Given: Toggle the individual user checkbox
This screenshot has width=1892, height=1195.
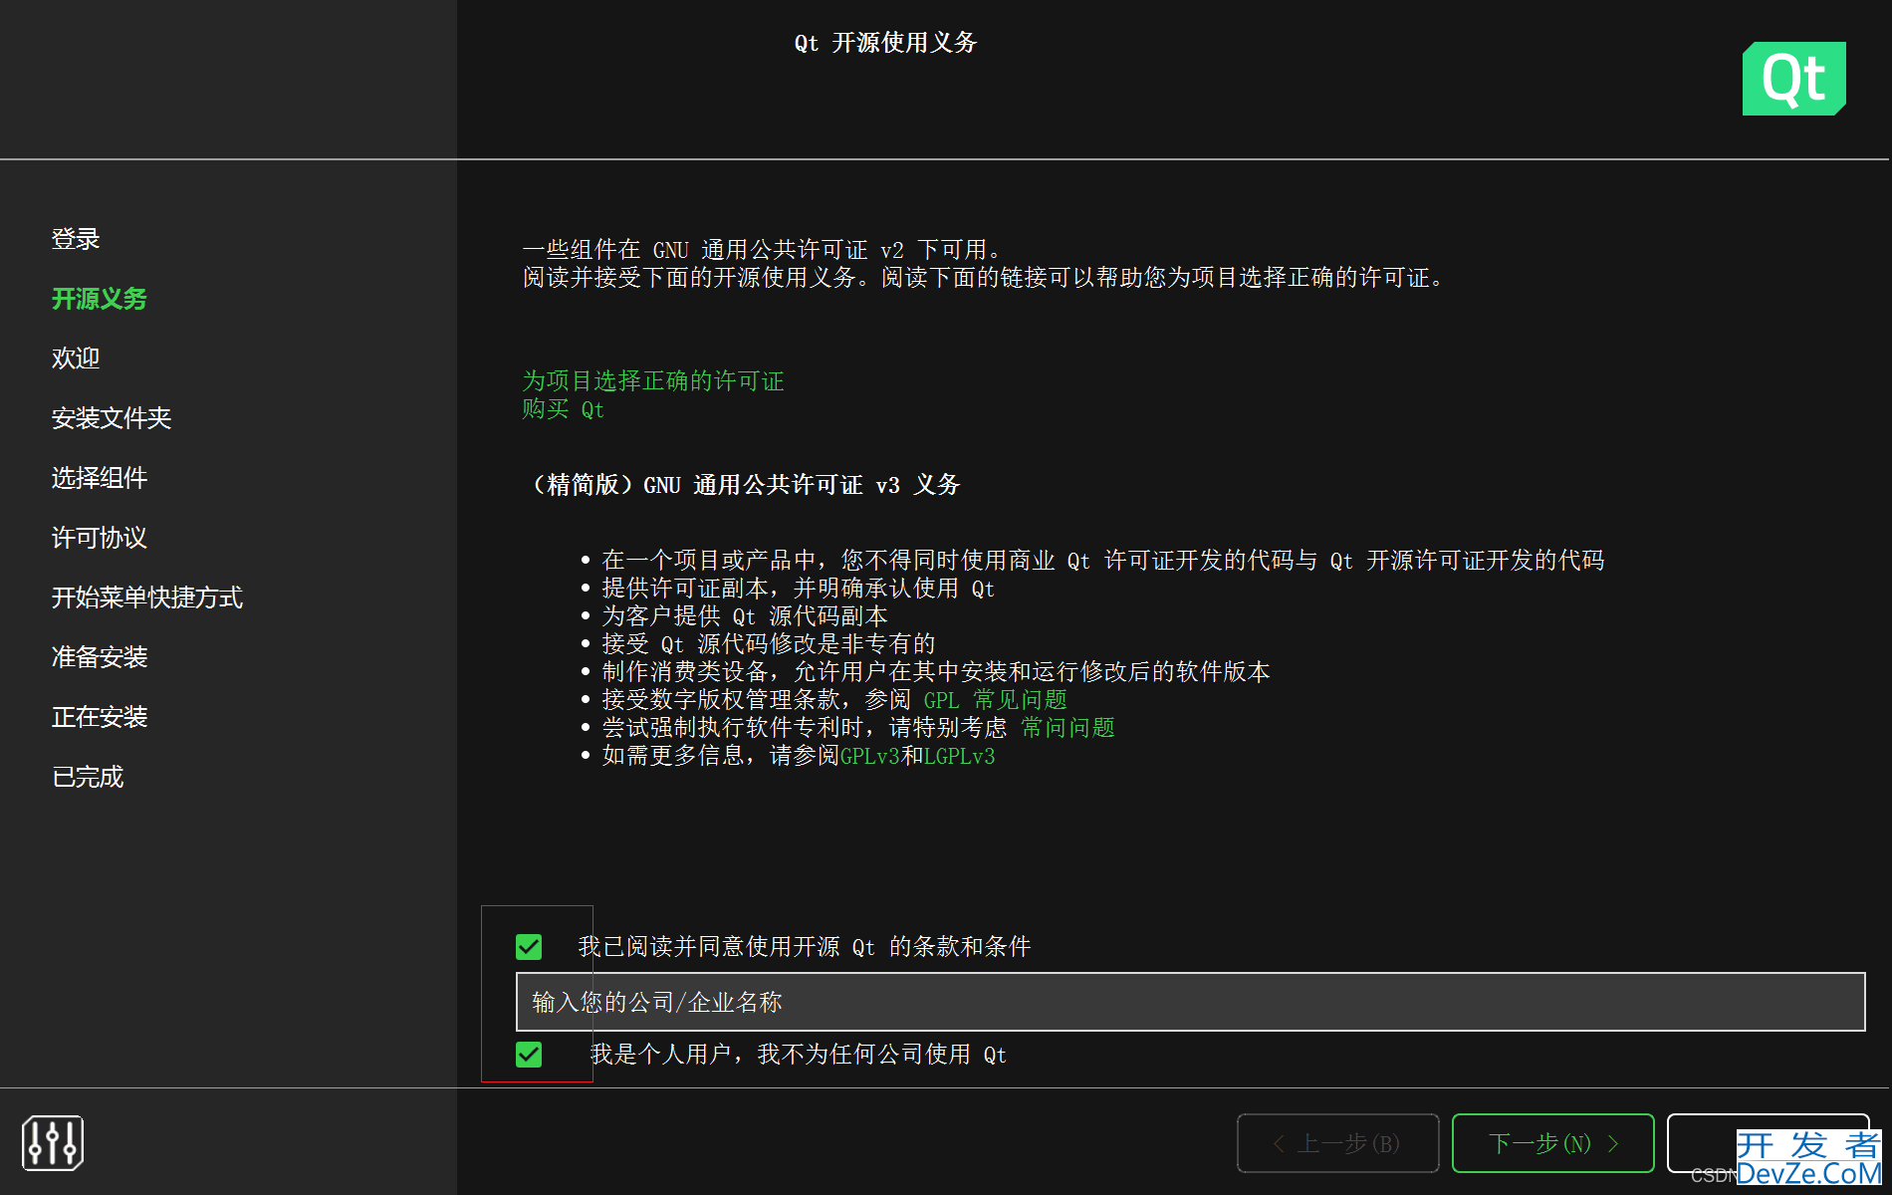Looking at the screenshot, I should [x=529, y=1054].
